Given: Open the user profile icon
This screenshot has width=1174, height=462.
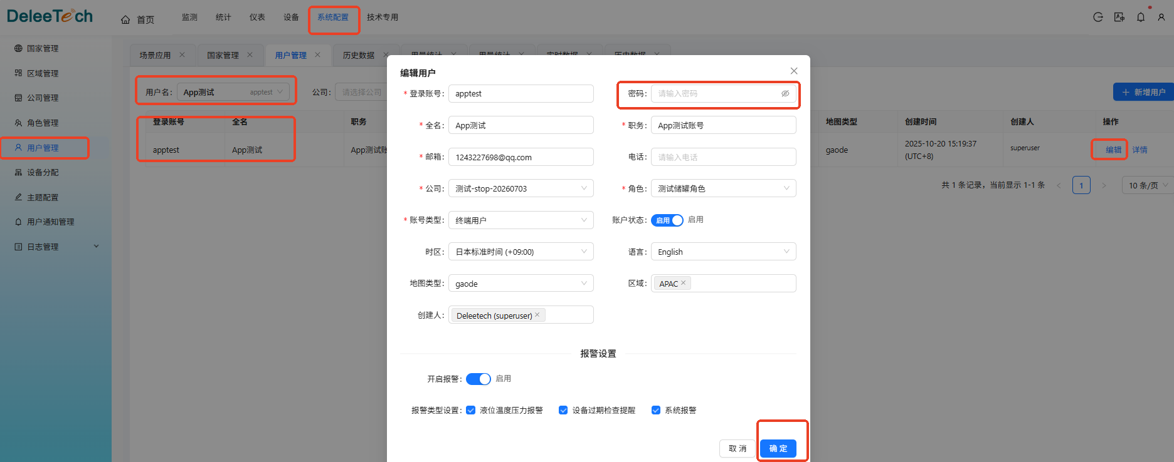Looking at the screenshot, I should [1161, 18].
